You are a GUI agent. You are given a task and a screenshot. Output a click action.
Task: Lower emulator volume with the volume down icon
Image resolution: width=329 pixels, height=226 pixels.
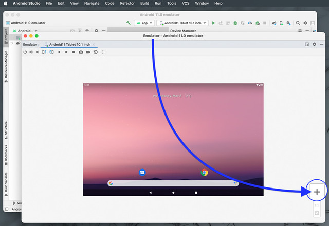(x=38, y=52)
